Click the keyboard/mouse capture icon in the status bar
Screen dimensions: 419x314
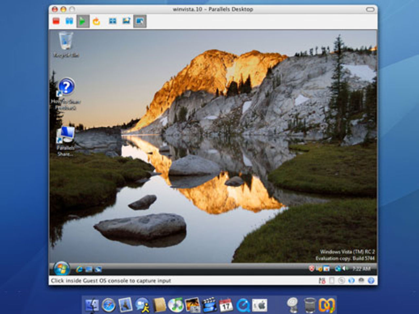point(322,281)
